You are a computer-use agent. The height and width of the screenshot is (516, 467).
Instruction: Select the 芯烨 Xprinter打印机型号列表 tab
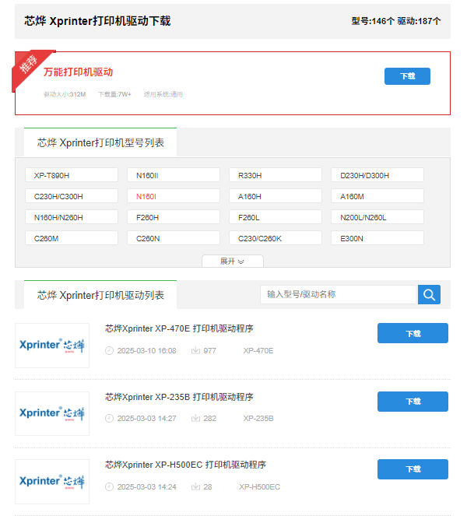(x=100, y=142)
